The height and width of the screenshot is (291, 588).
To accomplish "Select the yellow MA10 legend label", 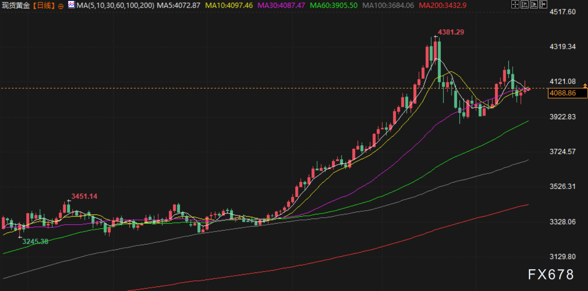I will [x=229, y=6].
